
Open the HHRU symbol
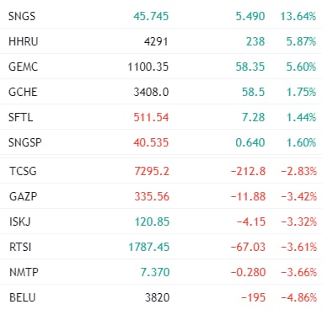24,41
